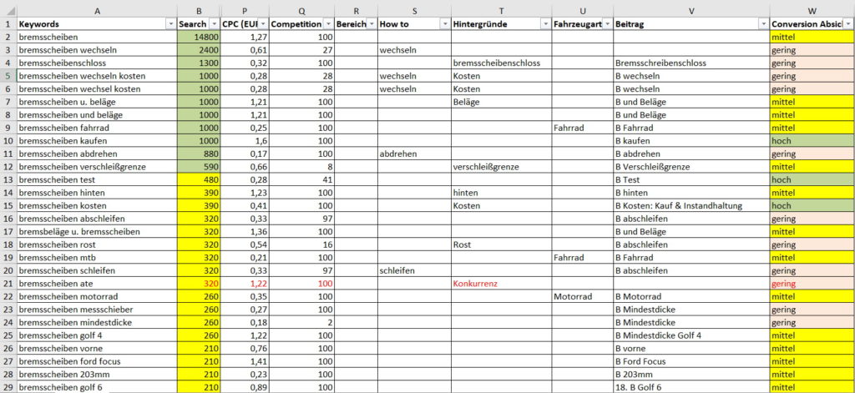Select column W header
The width and height of the screenshot is (855, 393).
pyautogui.click(x=812, y=11)
